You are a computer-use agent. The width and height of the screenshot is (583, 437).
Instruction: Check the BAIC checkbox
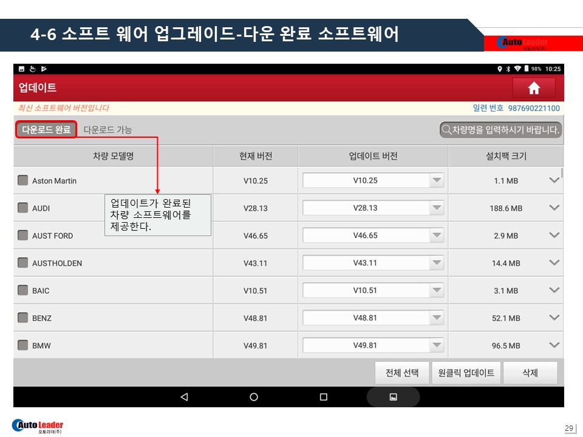click(x=23, y=290)
